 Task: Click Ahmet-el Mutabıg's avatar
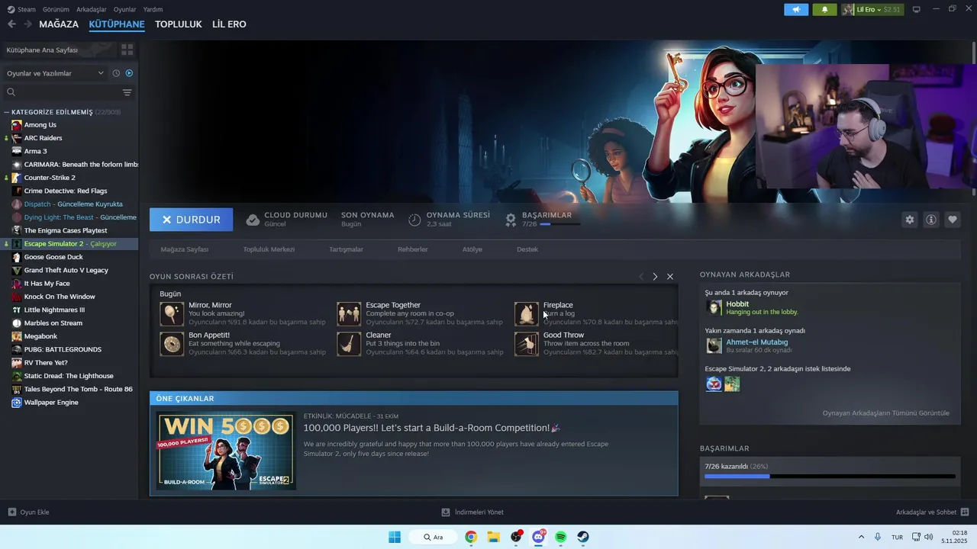[x=714, y=345]
